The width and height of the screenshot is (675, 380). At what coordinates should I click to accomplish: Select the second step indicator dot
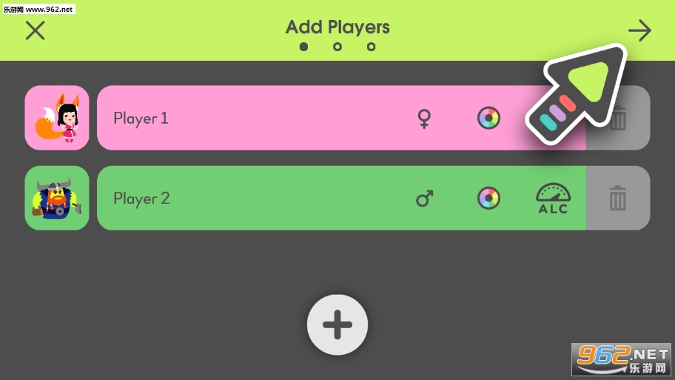[337, 47]
